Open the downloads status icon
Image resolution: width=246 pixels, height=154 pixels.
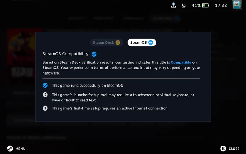pos(174,5)
